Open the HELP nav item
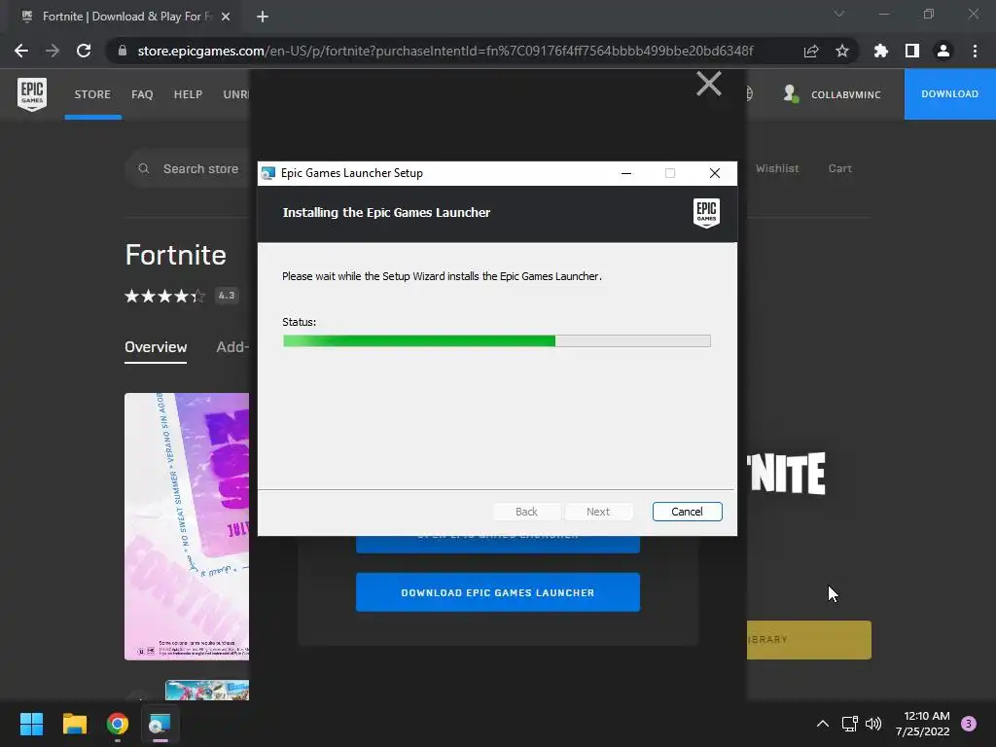This screenshot has height=747, width=996. point(188,94)
